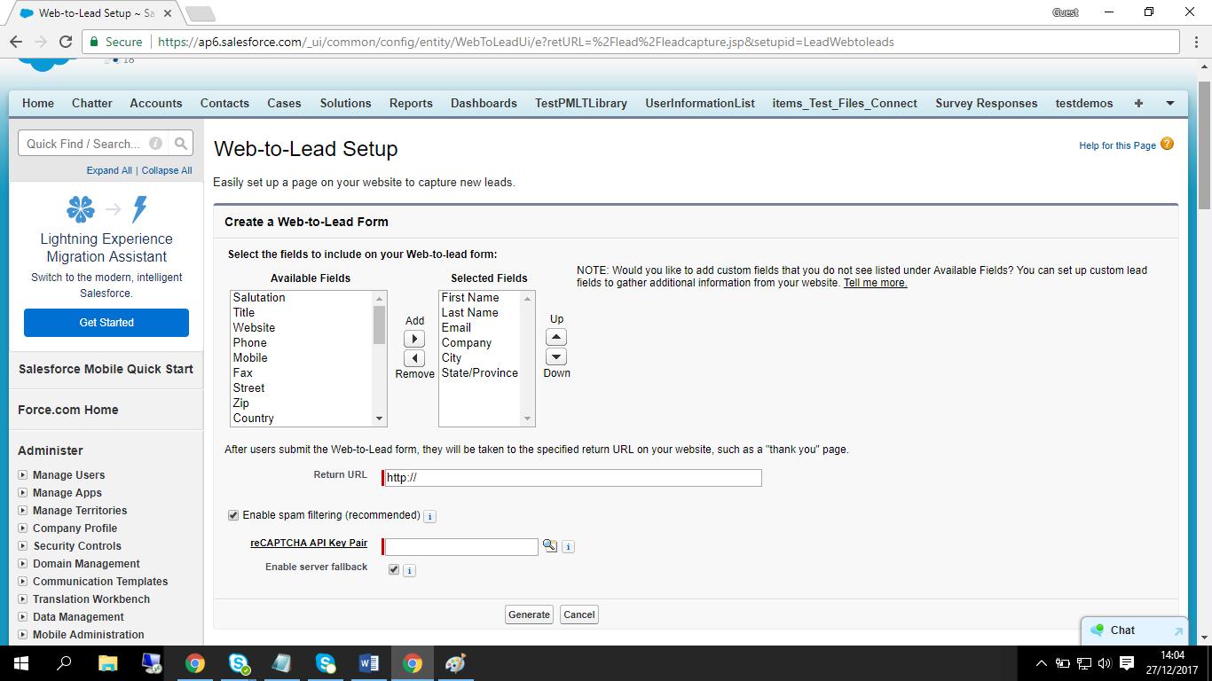This screenshot has width=1212, height=681.
Task: Click Collapse All link in sidebar
Action: tap(167, 170)
